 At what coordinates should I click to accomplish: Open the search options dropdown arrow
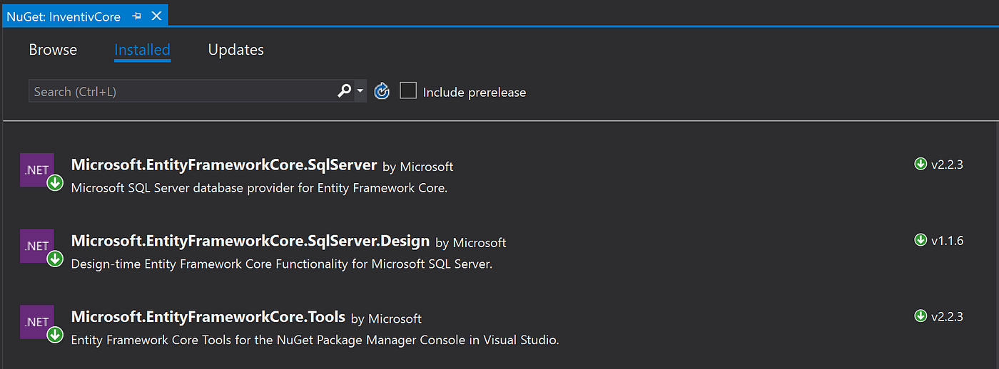[x=360, y=91]
